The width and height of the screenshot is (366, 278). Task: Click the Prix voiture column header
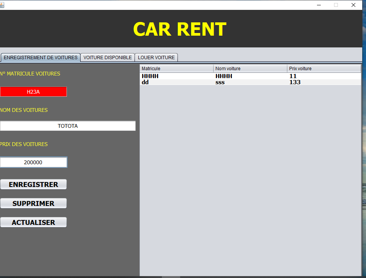(x=324, y=69)
